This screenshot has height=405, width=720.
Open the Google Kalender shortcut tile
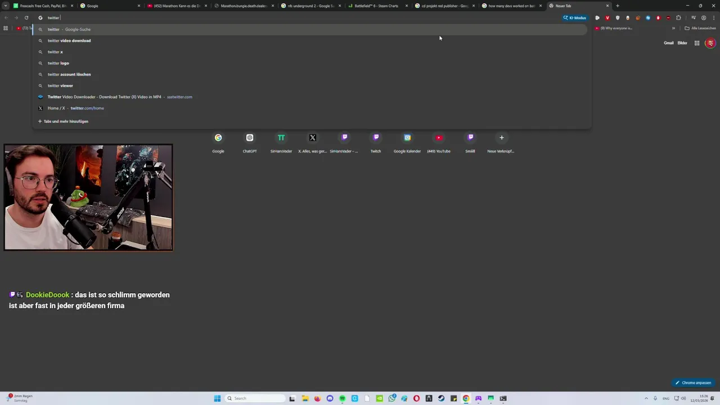(407, 142)
